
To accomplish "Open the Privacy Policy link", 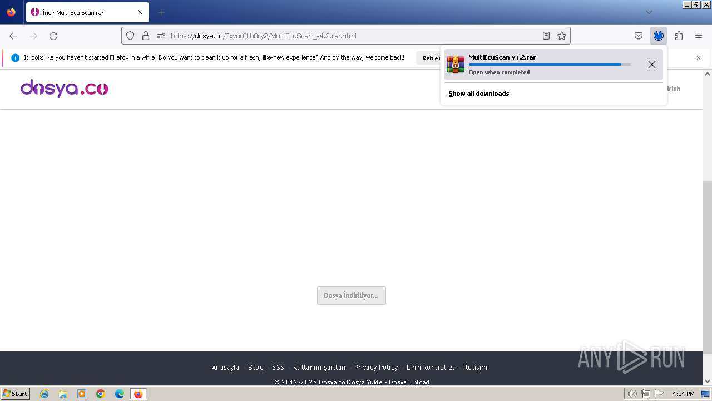I will (x=376, y=367).
